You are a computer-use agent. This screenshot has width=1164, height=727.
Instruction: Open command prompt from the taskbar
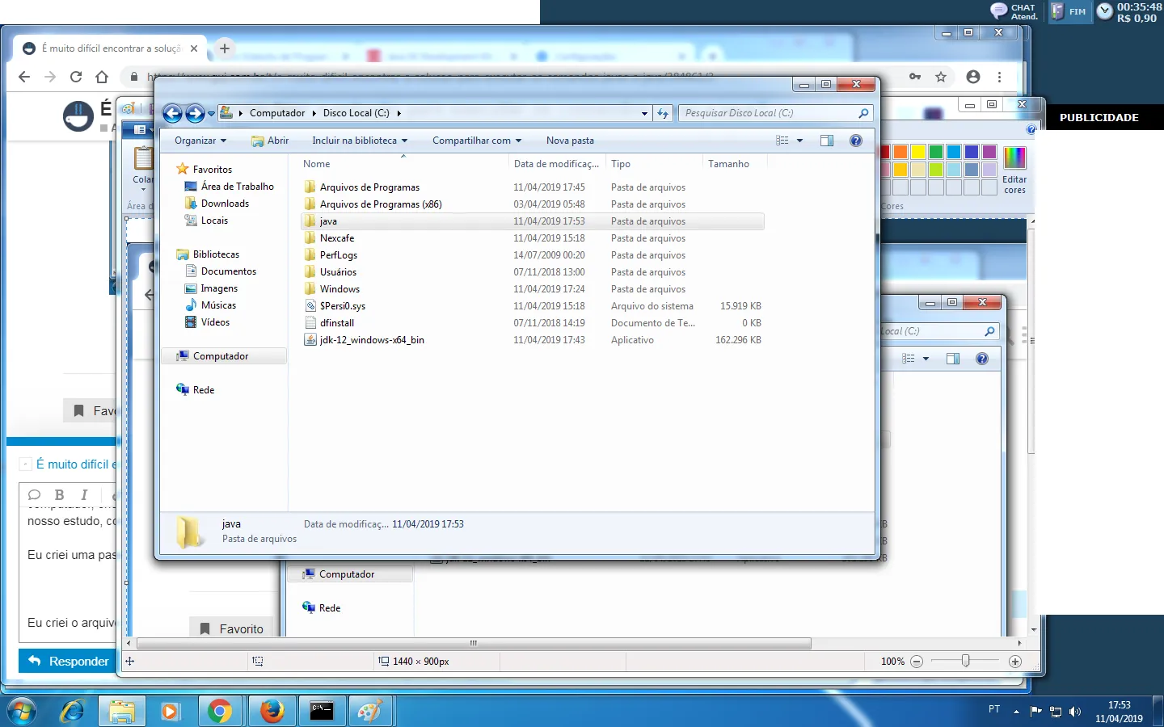322,711
